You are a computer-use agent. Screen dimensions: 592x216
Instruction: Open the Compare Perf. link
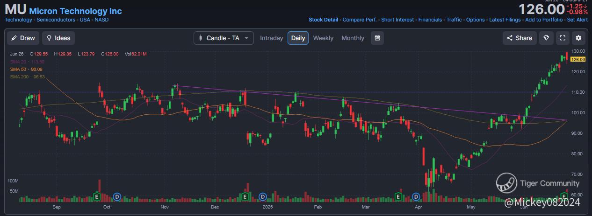[x=360, y=20]
